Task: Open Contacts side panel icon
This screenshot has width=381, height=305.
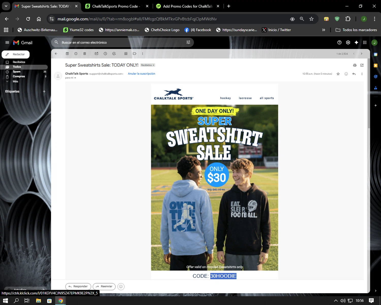Action: point(376,88)
